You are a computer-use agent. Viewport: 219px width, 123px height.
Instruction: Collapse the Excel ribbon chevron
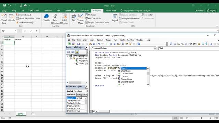(x=217, y=26)
